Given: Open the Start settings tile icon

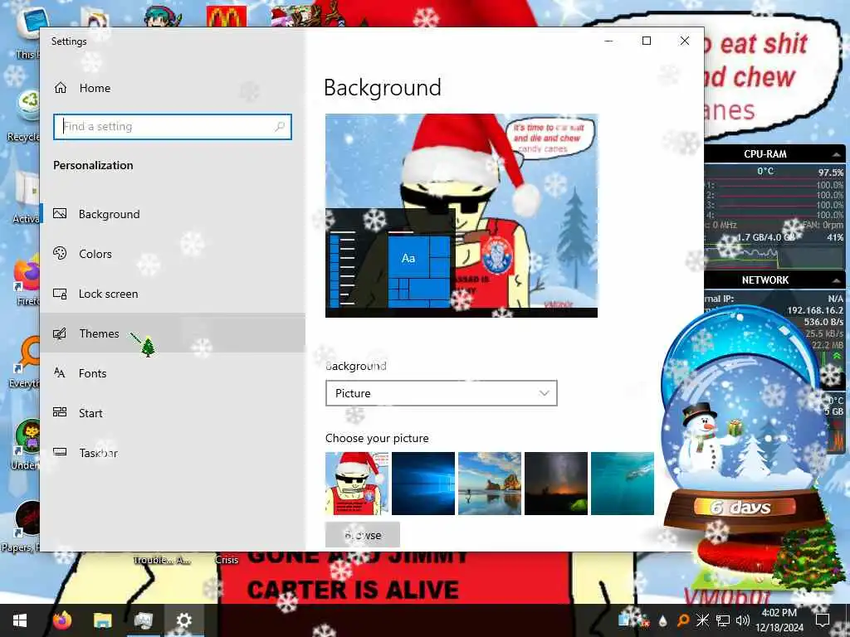Looking at the screenshot, I should point(60,413).
